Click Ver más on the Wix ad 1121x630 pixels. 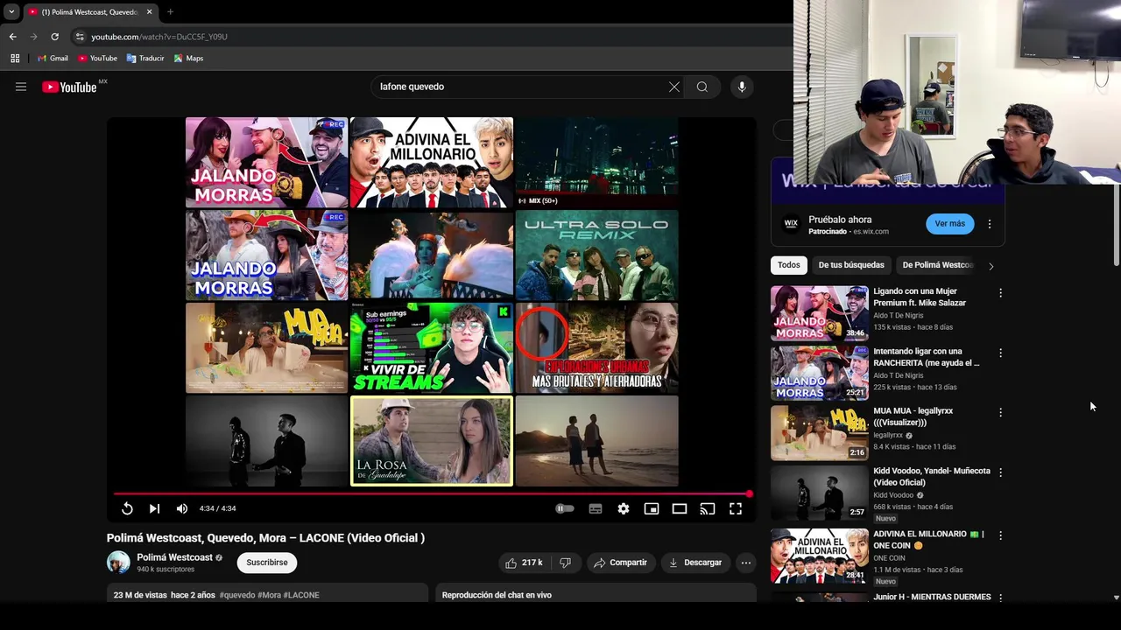click(x=949, y=224)
